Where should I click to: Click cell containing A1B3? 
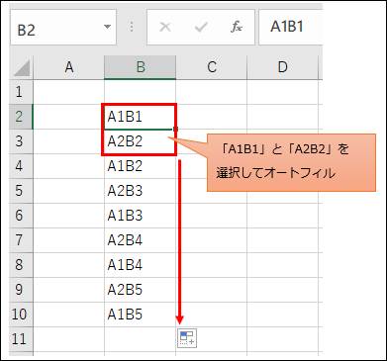(x=140, y=216)
